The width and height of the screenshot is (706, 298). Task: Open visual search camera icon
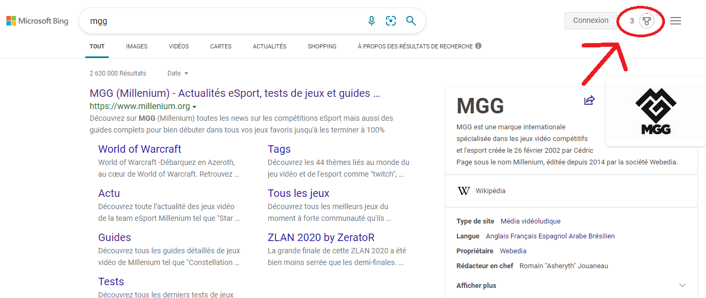coord(391,21)
